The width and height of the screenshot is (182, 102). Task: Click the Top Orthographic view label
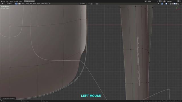[x=5, y=7]
